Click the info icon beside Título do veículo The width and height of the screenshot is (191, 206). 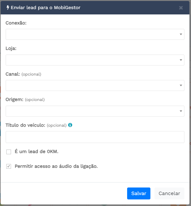click(70, 125)
